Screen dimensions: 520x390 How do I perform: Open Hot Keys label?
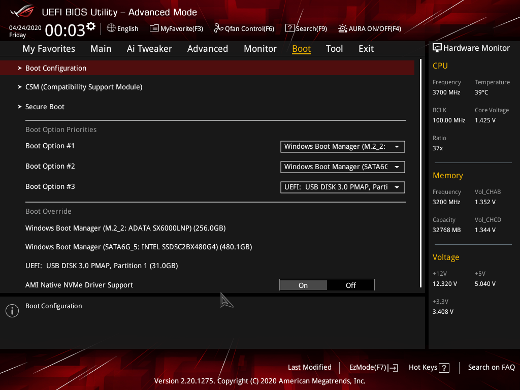click(423, 368)
